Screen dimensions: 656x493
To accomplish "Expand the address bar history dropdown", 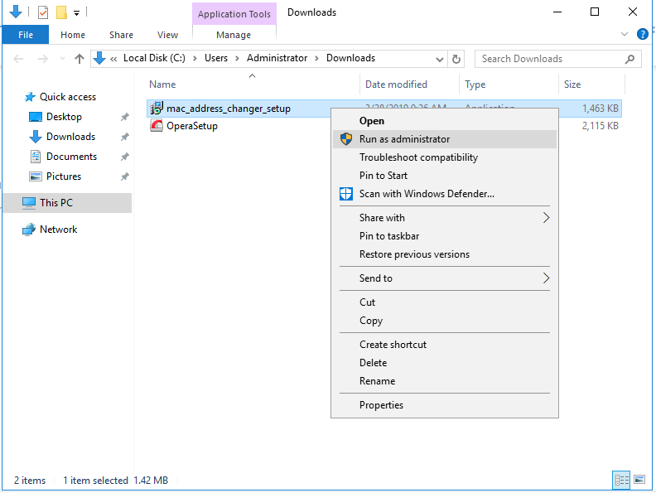I will (x=439, y=59).
